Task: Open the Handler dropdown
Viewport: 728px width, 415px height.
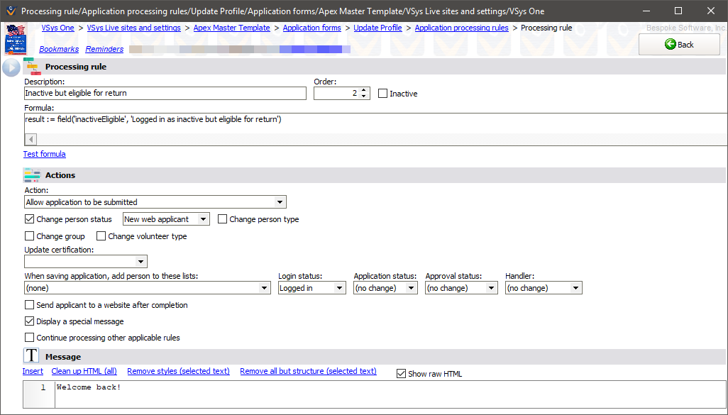Action: click(x=575, y=288)
